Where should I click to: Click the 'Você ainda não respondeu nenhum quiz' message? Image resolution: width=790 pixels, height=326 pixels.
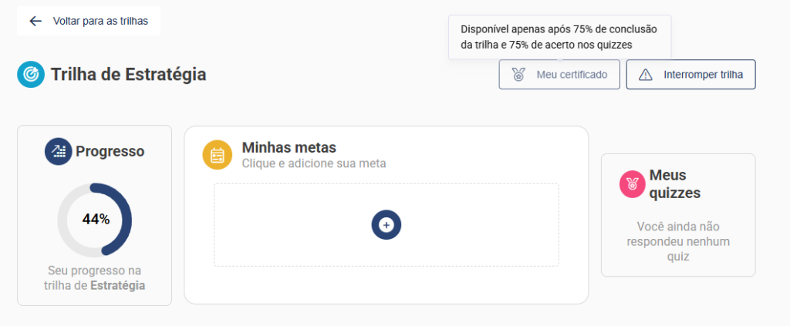point(678,242)
